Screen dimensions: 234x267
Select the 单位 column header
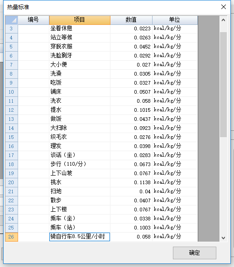pyautogui.click(x=175, y=20)
